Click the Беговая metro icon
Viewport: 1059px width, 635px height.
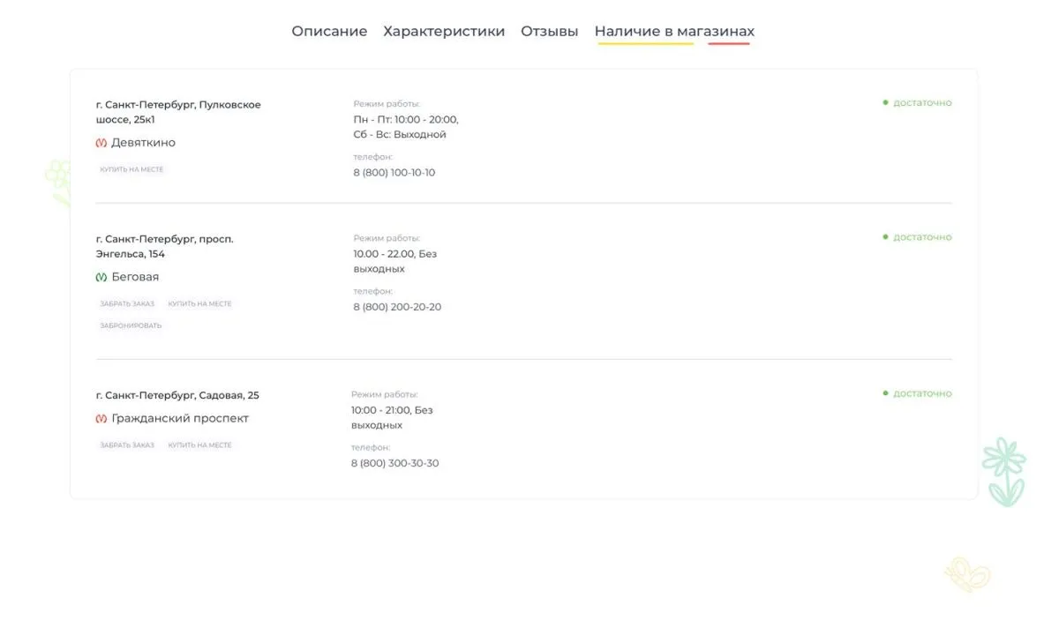point(100,276)
